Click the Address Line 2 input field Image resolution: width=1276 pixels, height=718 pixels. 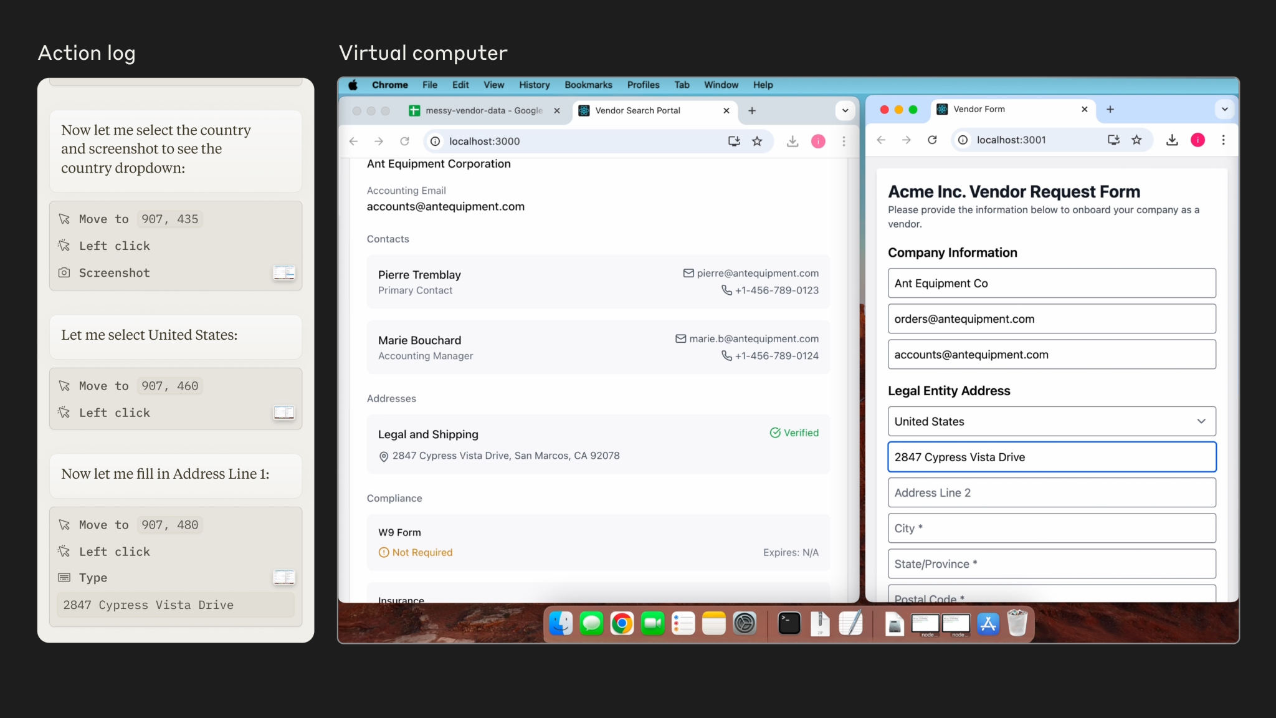1052,493
